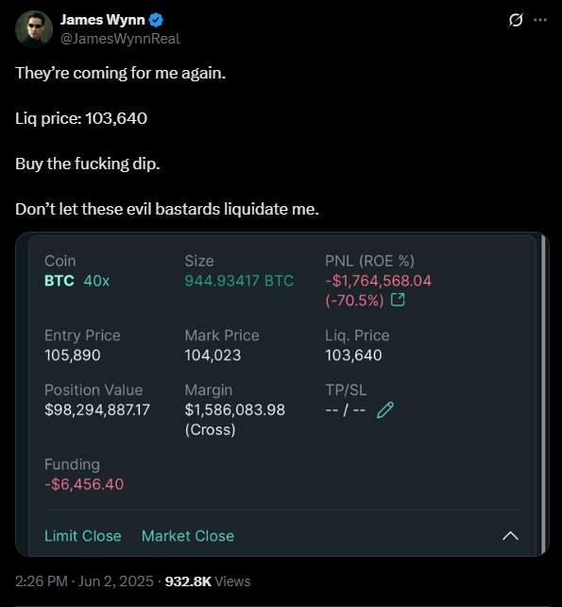Open the 2:26 PM Jun 2, 2025 timestamp
This screenshot has width=562, height=607.
pyautogui.click(x=84, y=581)
